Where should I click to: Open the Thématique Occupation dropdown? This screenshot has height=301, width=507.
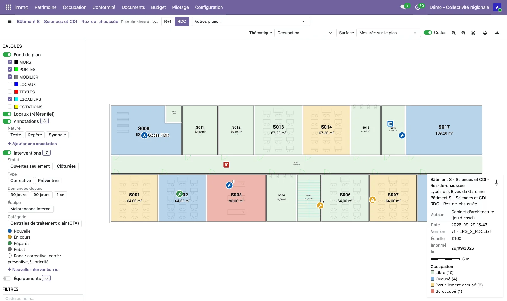(x=305, y=33)
